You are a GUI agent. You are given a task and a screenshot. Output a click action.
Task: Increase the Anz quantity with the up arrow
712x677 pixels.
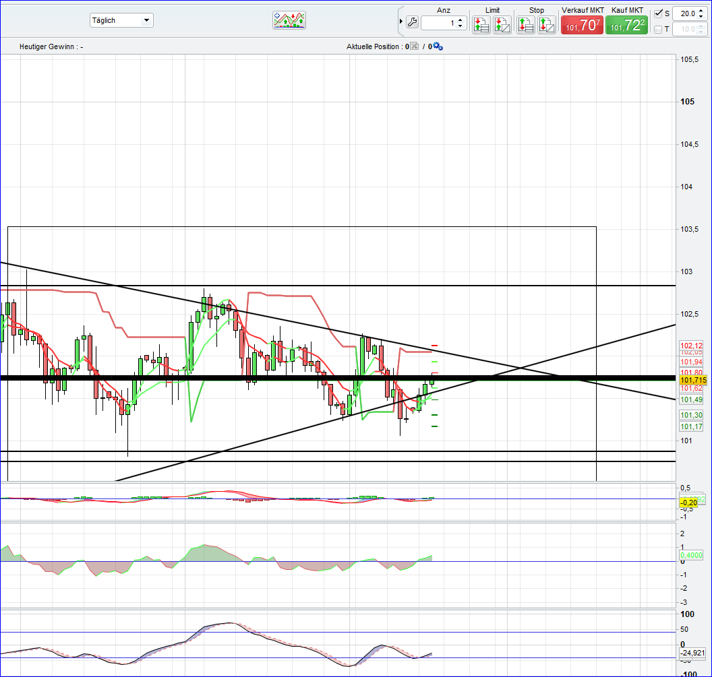point(460,18)
